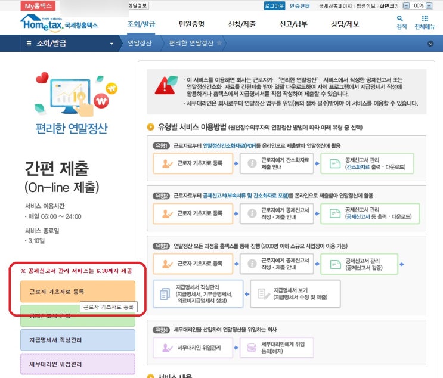Click the person icon in 유형3 근로자 기초자료 등록
Screen dimensions: 443x378
tap(167, 264)
